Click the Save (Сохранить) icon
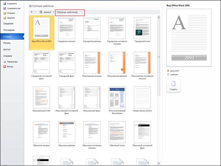The image size is (221, 166). tap(5, 4)
